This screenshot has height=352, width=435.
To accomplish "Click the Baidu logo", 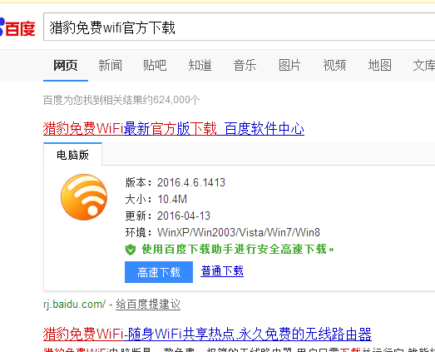I will (x=17, y=27).
